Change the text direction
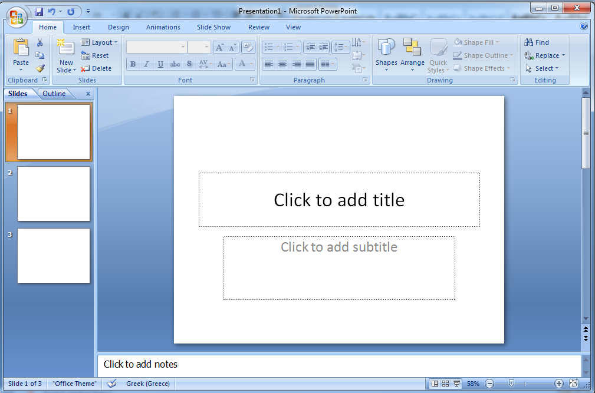Image resolution: width=595 pixels, height=393 pixels. tap(359, 42)
